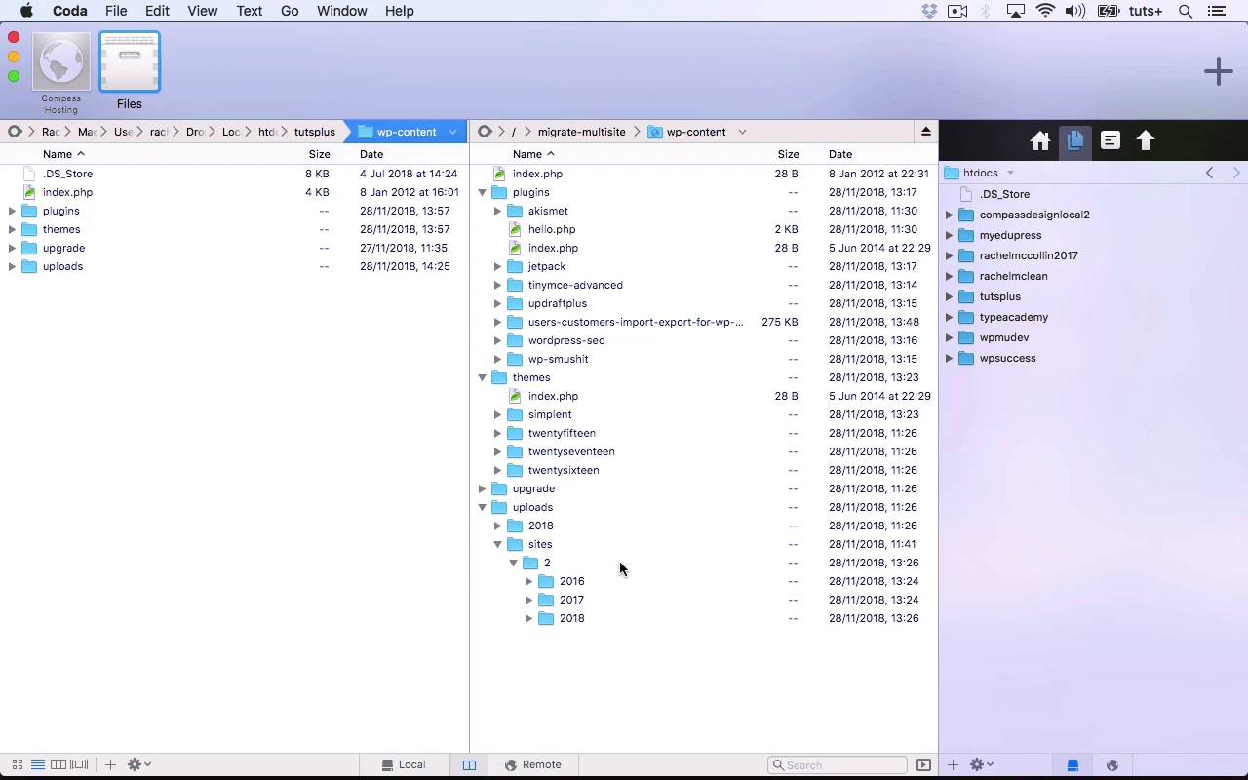This screenshot has height=780, width=1248.
Task: Open the Apple menu
Action: (x=26, y=11)
